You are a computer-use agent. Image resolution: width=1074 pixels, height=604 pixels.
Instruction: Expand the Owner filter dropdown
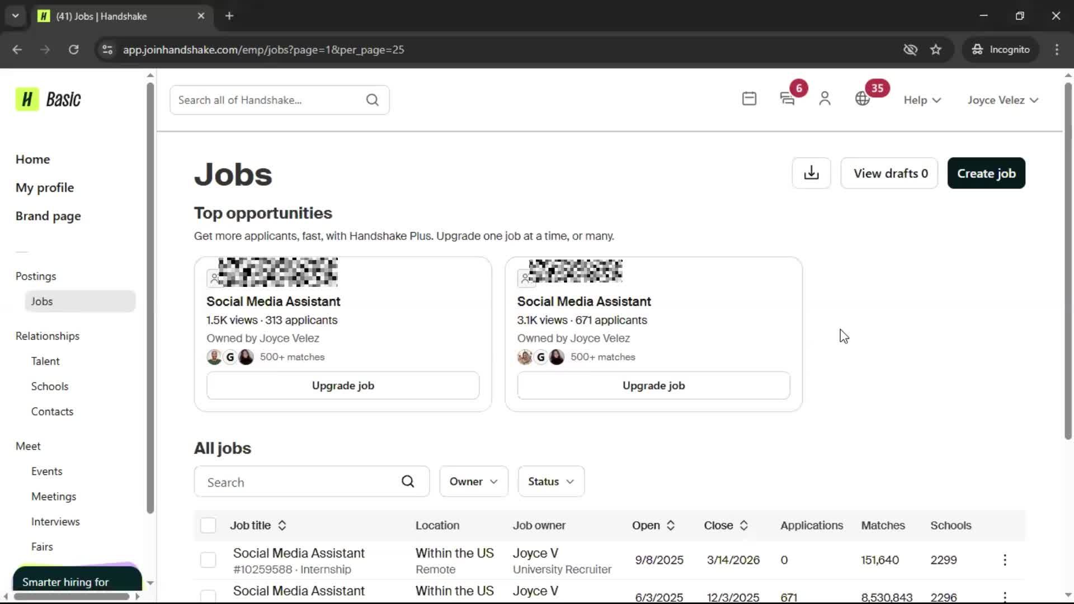pos(474,482)
